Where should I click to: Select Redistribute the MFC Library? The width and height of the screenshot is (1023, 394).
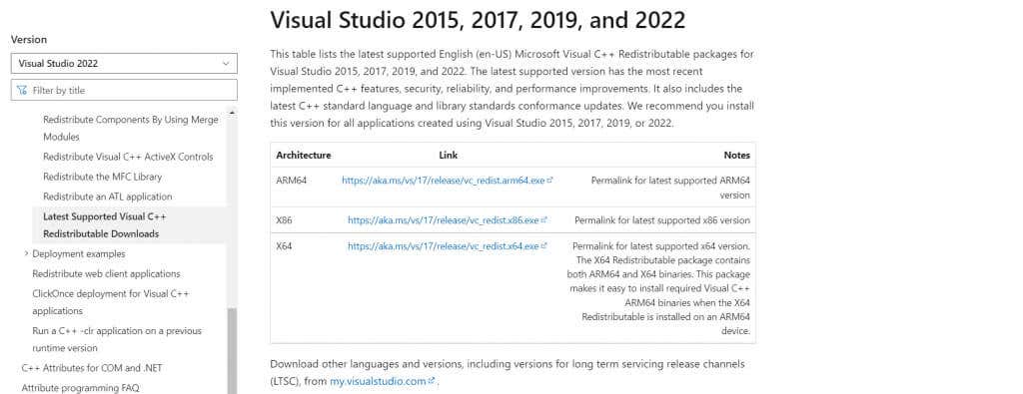tap(103, 177)
